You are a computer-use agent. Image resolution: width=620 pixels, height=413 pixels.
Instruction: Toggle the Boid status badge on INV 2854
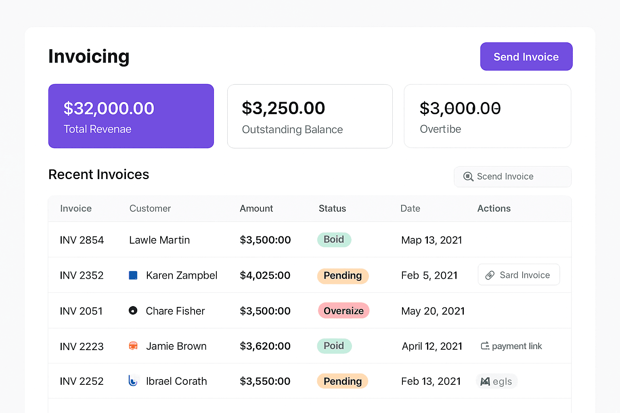(334, 240)
